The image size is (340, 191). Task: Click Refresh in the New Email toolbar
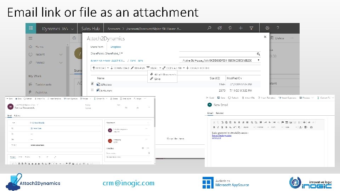click(x=233, y=98)
